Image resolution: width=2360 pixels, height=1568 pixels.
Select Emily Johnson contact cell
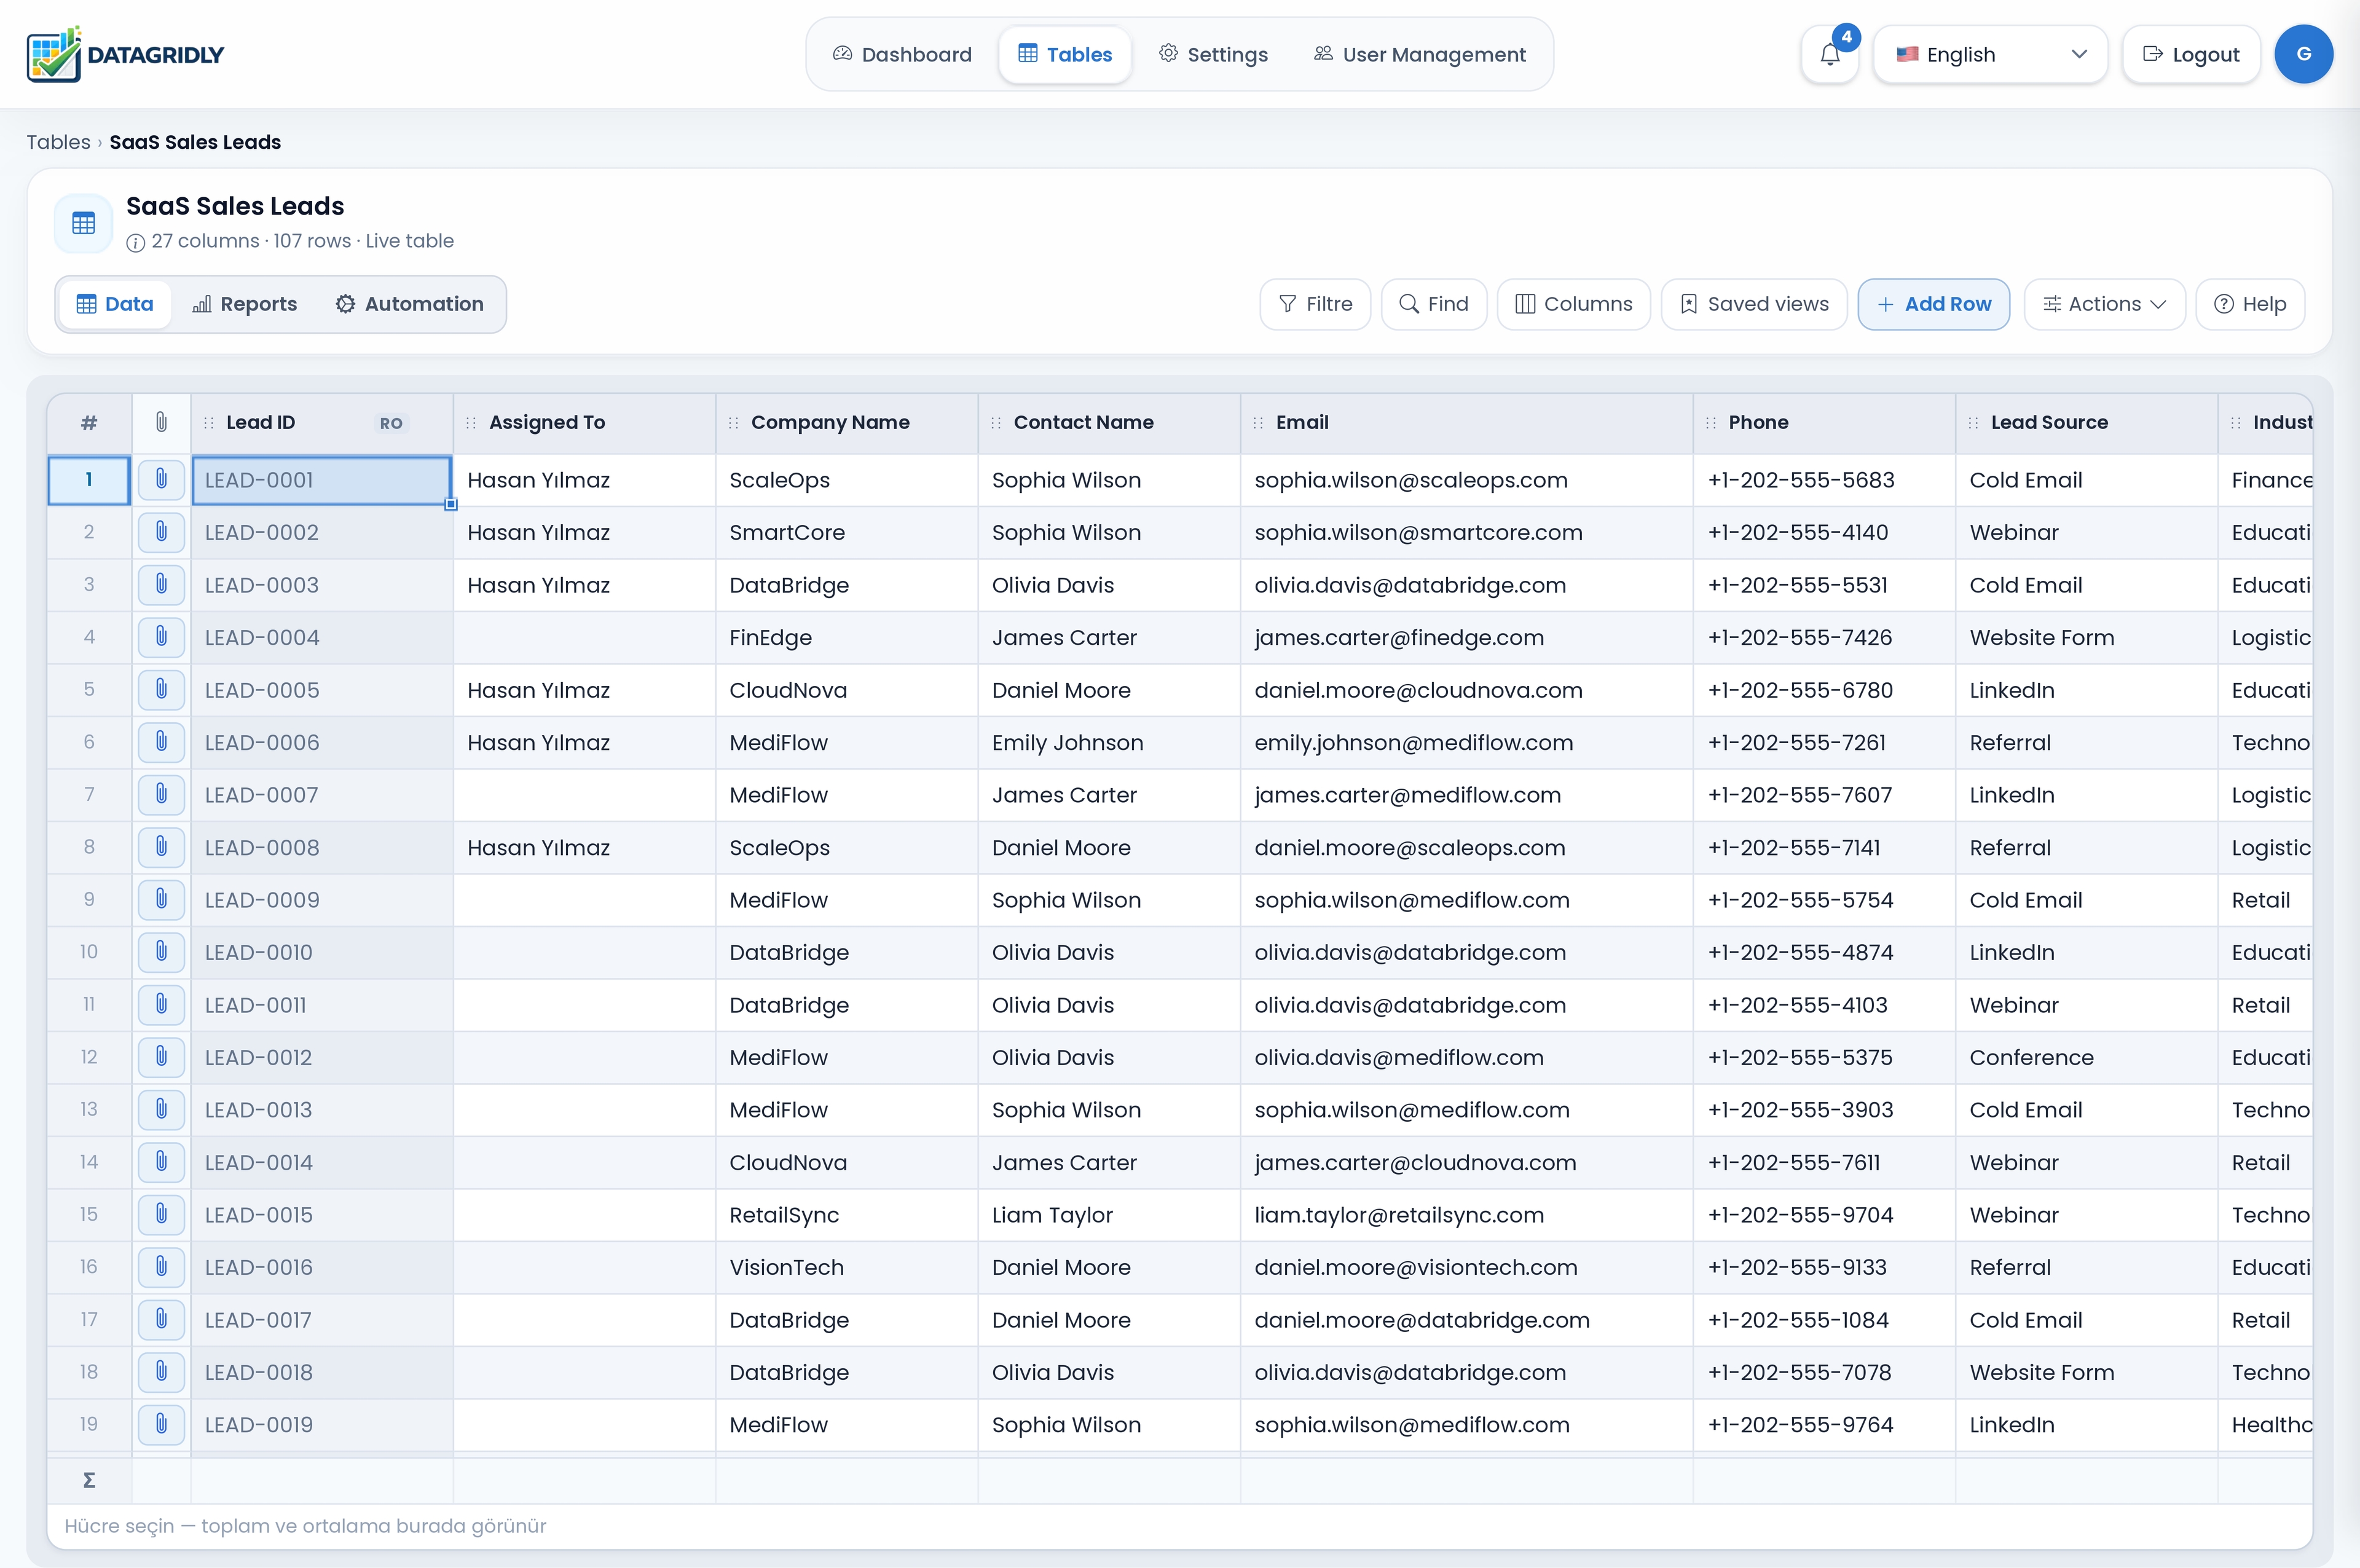[1109, 742]
